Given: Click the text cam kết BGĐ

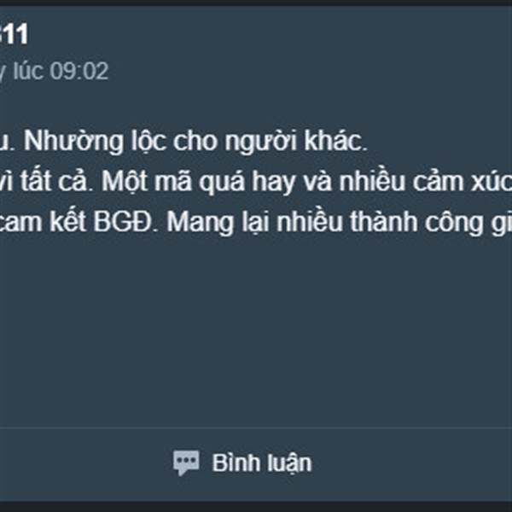Looking at the screenshot, I should pos(75,222).
